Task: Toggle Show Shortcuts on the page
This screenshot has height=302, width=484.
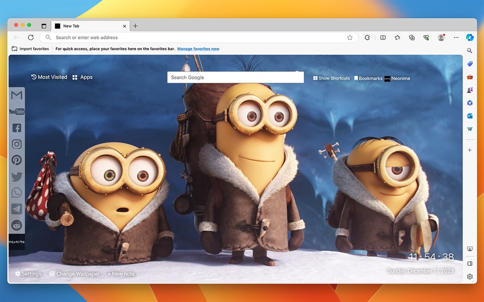Action: point(332,79)
